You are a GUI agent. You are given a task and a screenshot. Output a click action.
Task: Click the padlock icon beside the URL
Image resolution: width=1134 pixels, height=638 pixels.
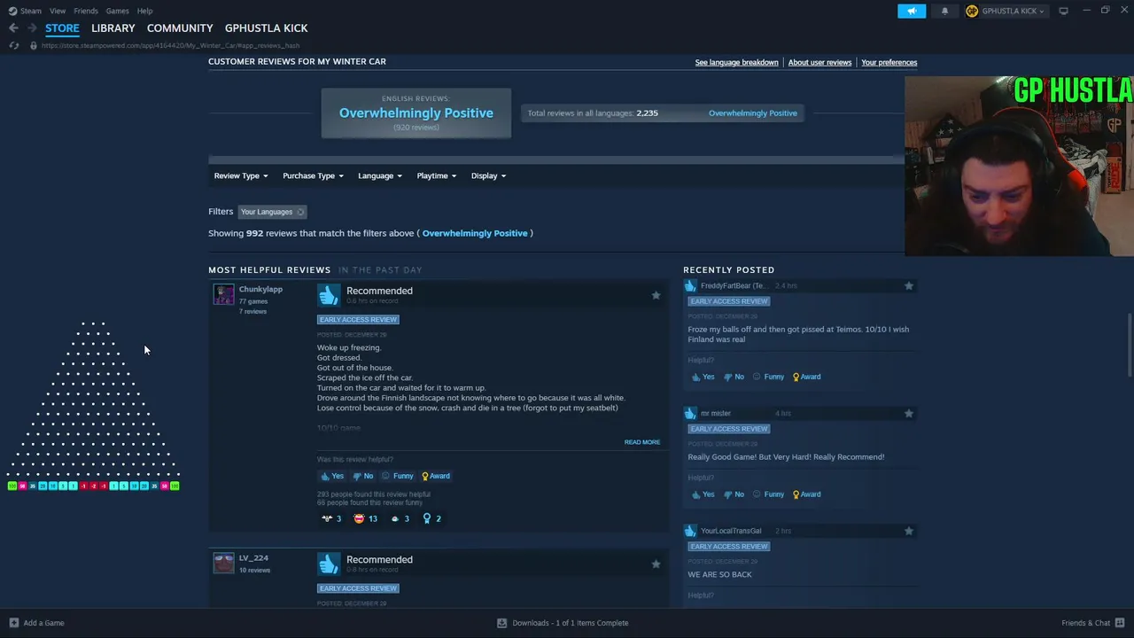(x=34, y=45)
